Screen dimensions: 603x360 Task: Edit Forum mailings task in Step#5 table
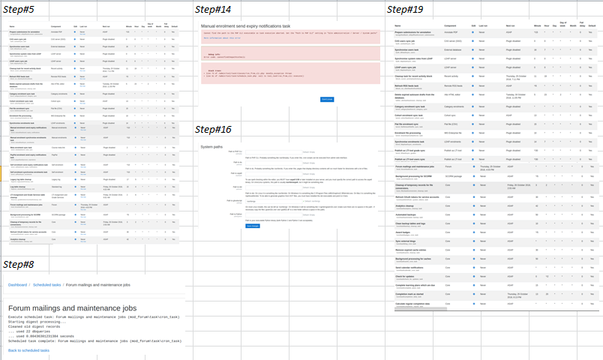75,205
